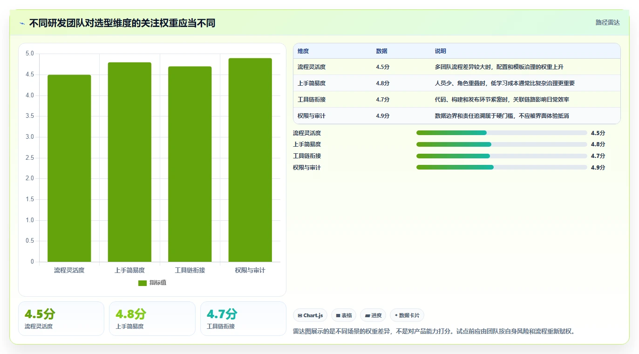The width and height of the screenshot is (639, 354).
Task: Click the 数据 column header
Action: coord(382,51)
